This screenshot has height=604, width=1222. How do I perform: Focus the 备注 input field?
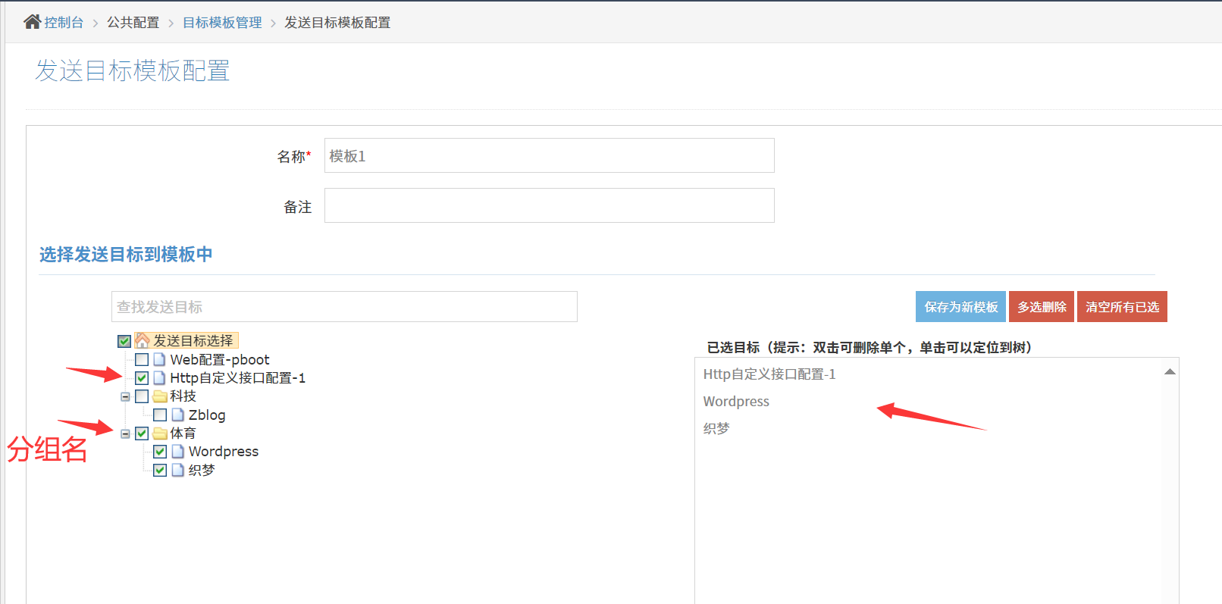pos(550,205)
